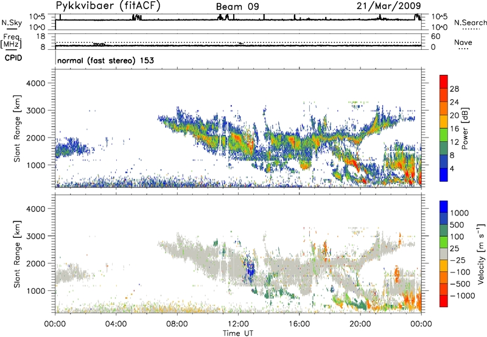The height and width of the screenshot is (337, 487).
Task: Click the blue bottom of power color bar
Action: pyautogui.click(x=444, y=175)
